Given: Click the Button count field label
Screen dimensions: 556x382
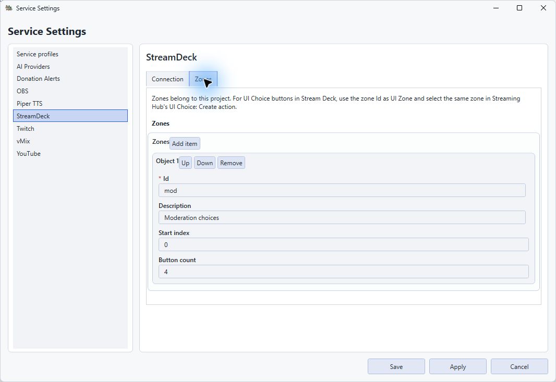Looking at the screenshot, I should (x=177, y=260).
